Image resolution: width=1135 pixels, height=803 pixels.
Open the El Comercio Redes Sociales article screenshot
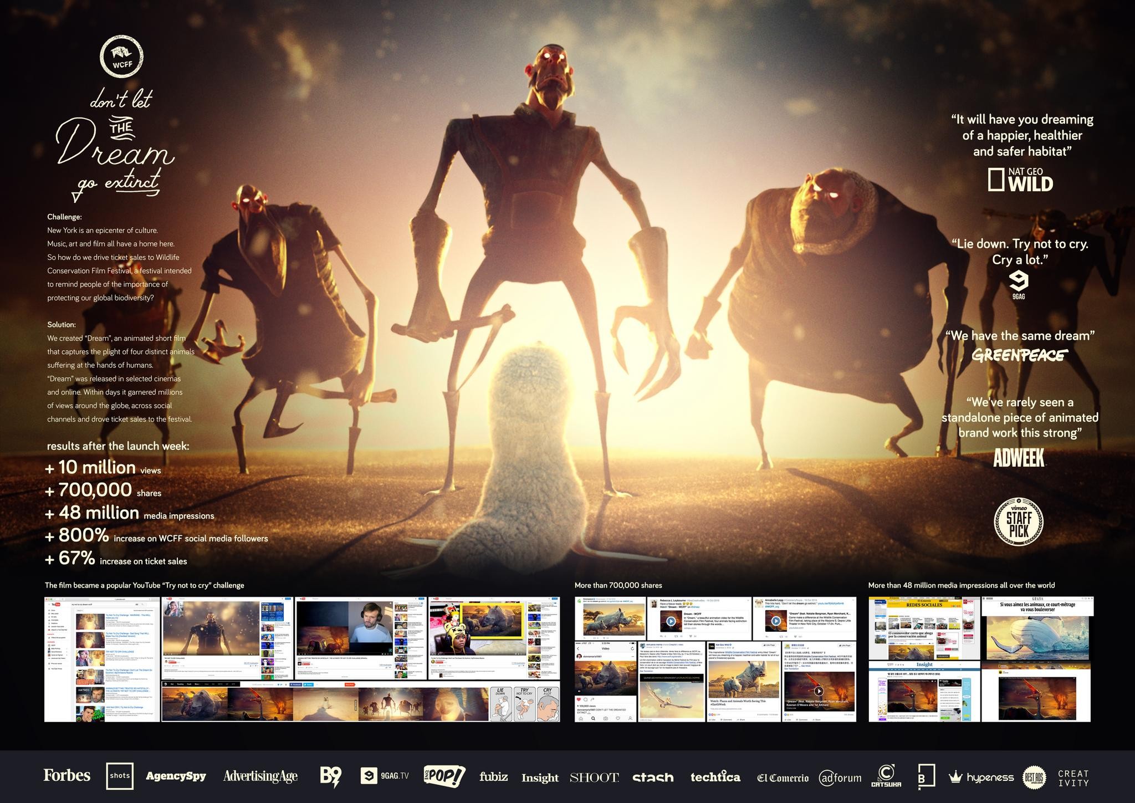(x=924, y=628)
